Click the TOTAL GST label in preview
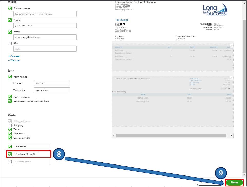Viewport: 247px width, 187px height. pos(194,82)
